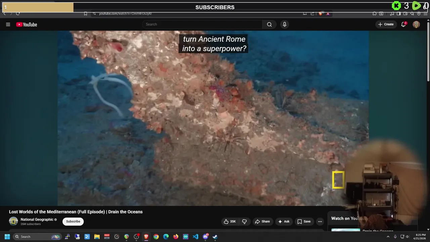The height and width of the screenshot is (242, 430).
Task: Dislike the video
Action: (244, 221)
